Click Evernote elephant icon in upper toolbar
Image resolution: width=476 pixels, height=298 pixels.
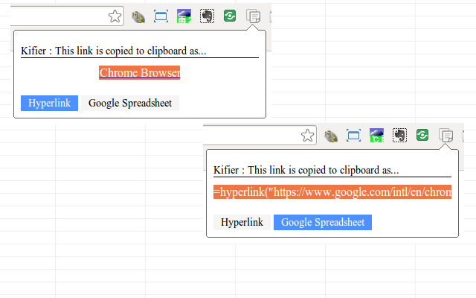(x=207, y=16)
